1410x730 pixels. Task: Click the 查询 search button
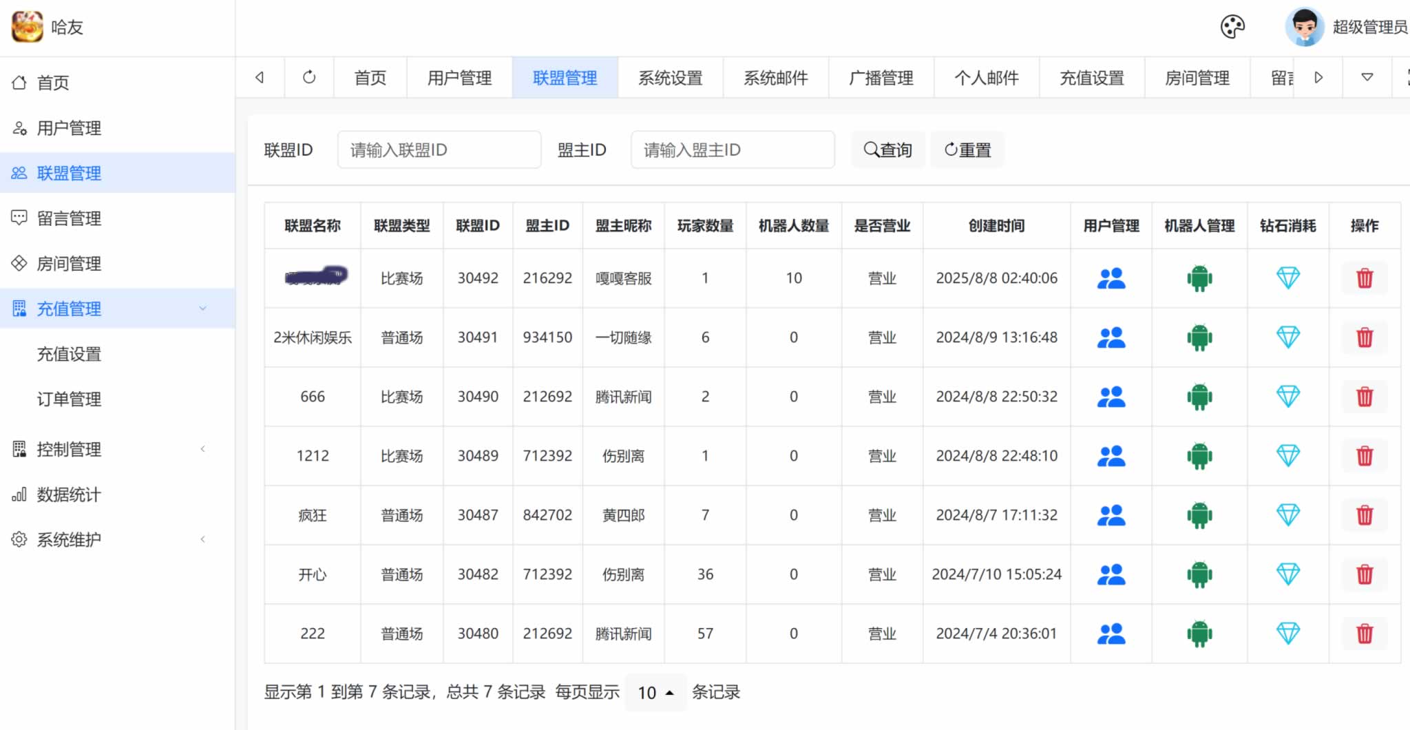(887, 149)
